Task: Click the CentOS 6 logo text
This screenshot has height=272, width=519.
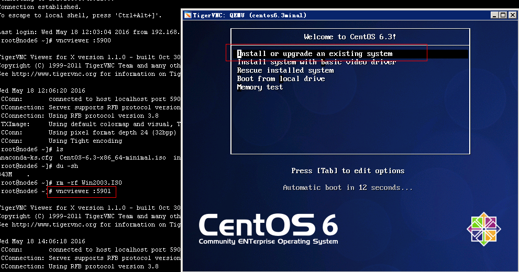Action: click(268, 225)
